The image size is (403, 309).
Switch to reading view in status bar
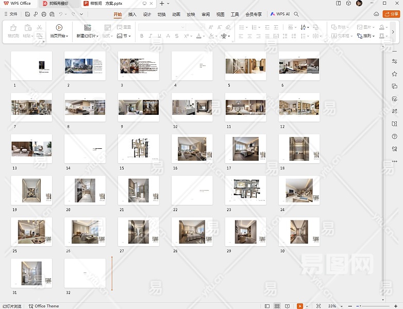[287, 306]
